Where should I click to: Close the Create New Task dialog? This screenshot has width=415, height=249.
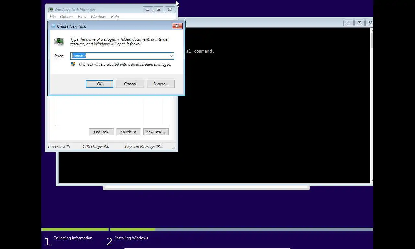[x=177, y=26]
